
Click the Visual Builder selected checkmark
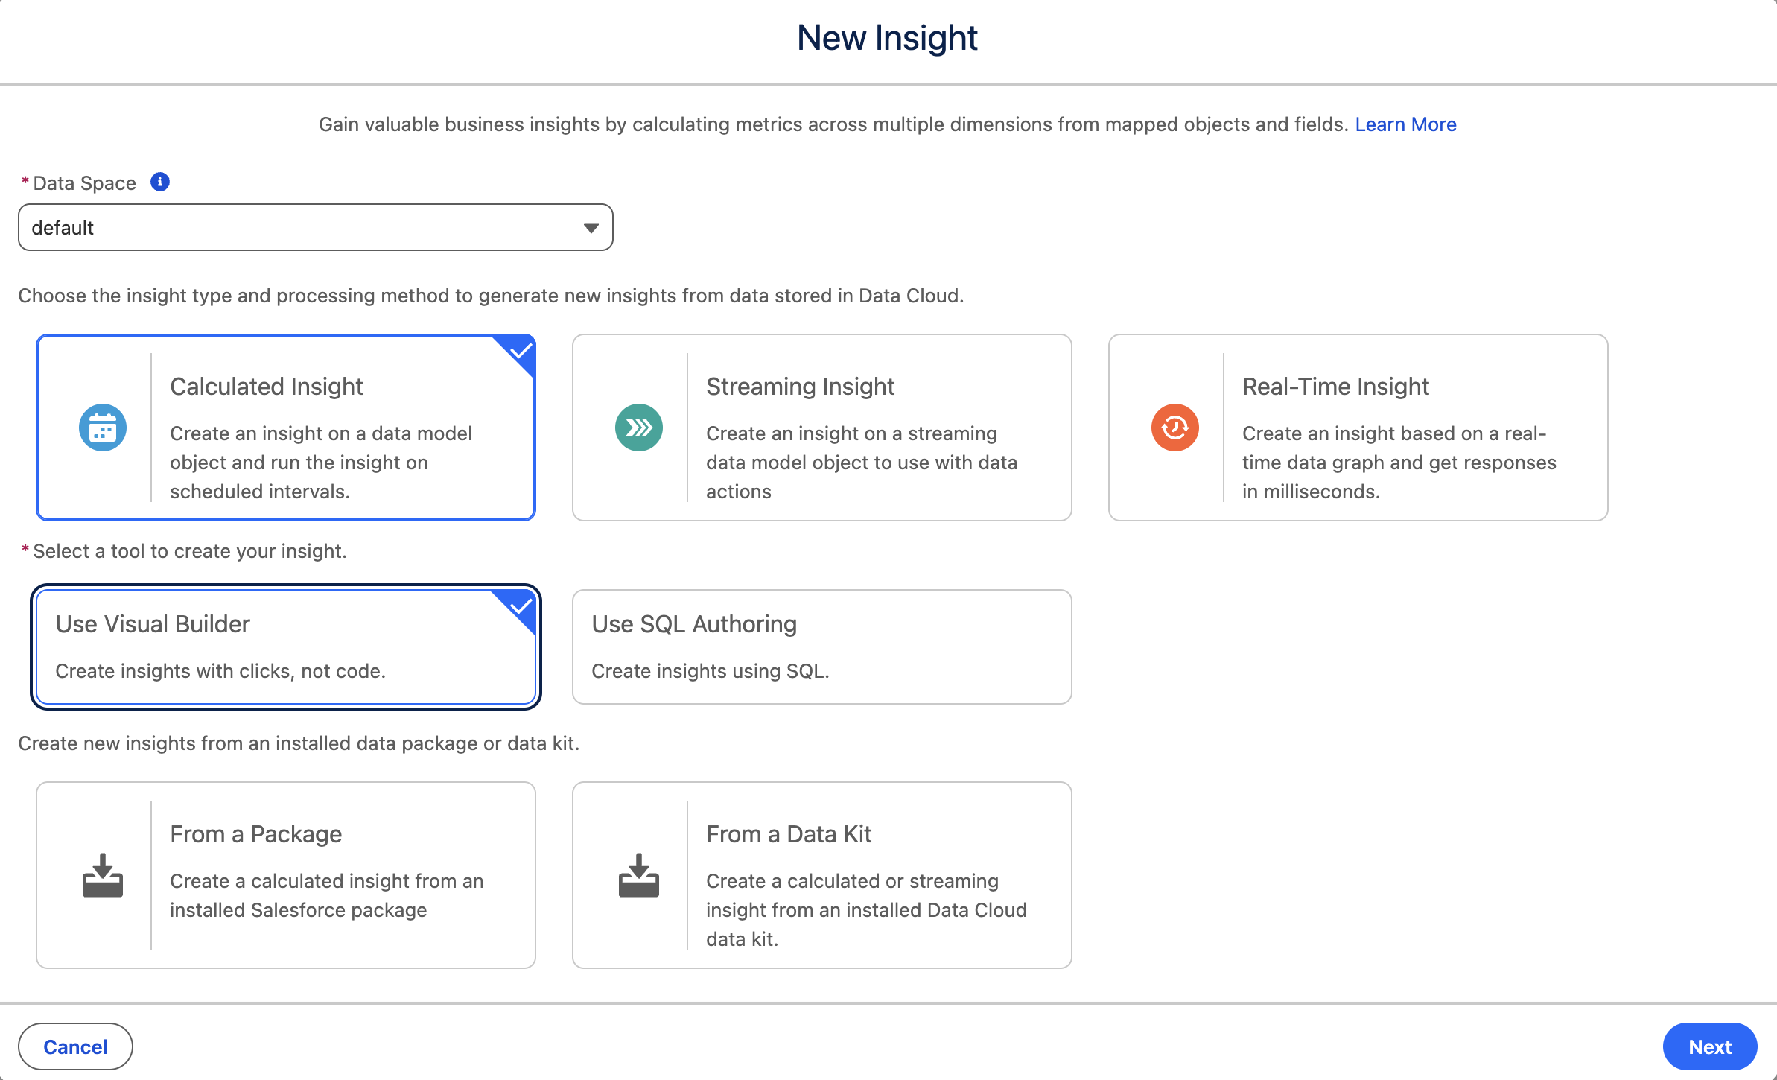[x=521, y=605]
